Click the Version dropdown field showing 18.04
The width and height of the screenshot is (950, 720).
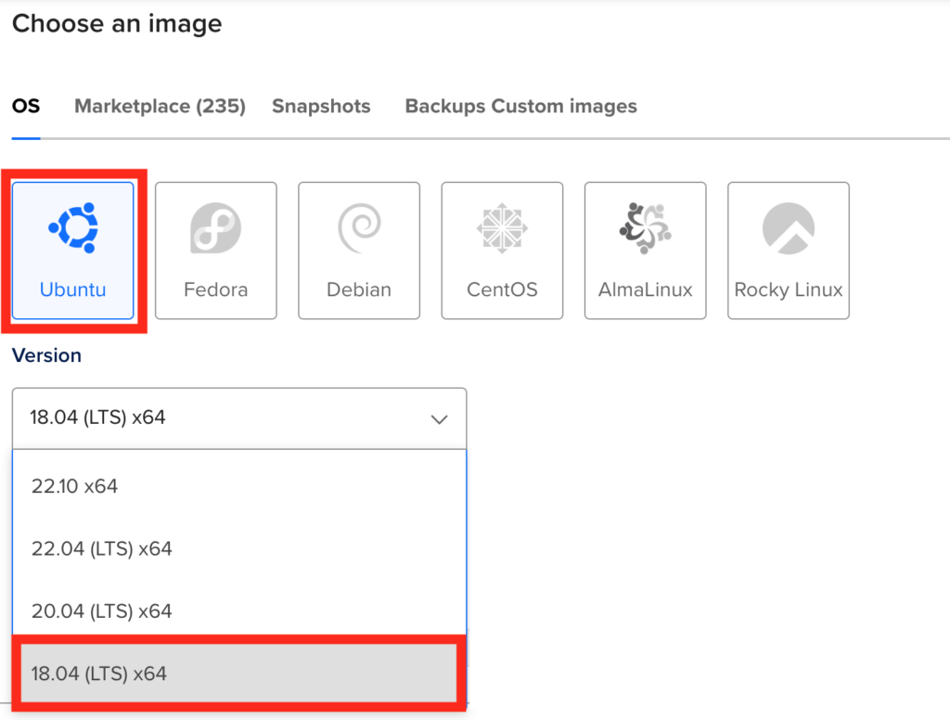tap(223, 418)
